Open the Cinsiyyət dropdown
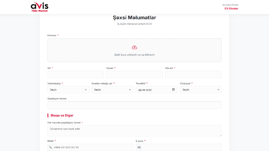This screenshot has height=151, width=269. pyautogui.click(x=201, y=90)
